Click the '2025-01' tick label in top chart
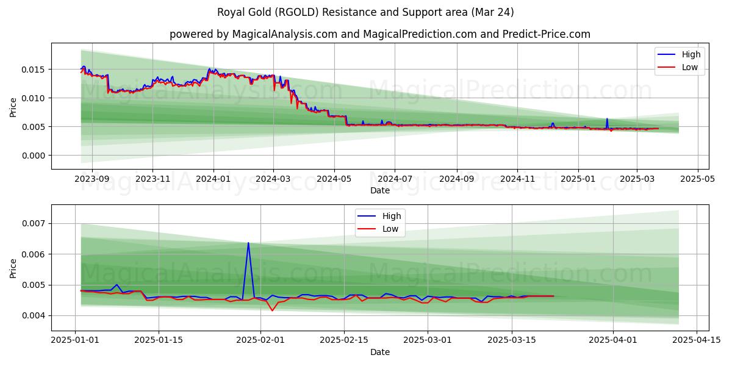 click(x=578, y=179)
